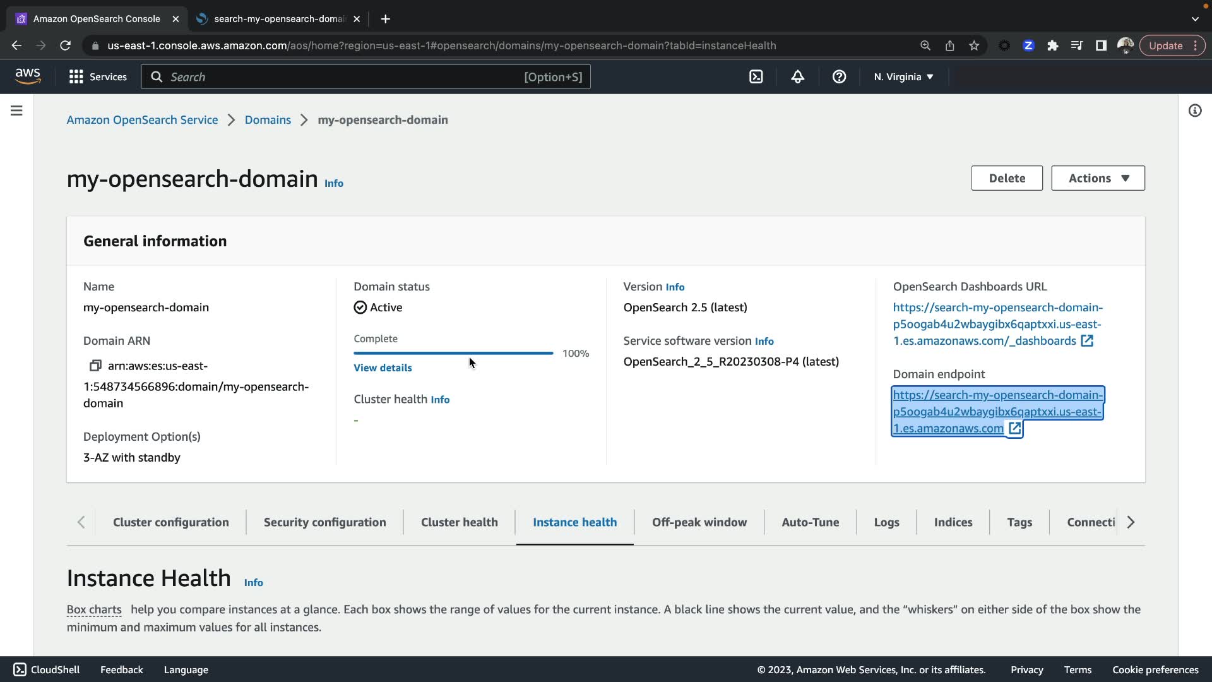1212x682 pixels.
Task: Open the Services grid menu icon
Action: point(76,77)
